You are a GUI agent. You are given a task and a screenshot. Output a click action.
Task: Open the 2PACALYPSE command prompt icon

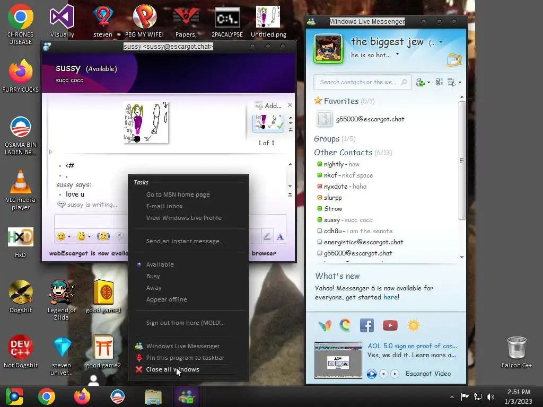tap(227, 21)
